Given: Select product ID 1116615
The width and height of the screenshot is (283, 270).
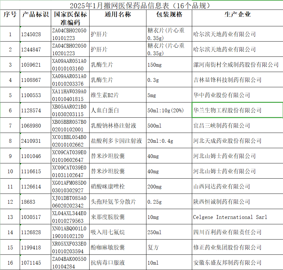Looking at the screenshot, I should click(x=36, y=171).
